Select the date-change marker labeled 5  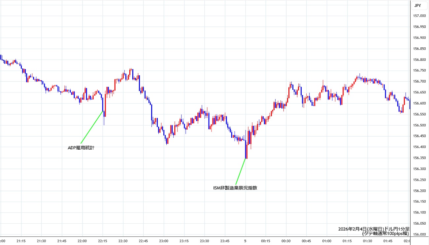(245, 241)
